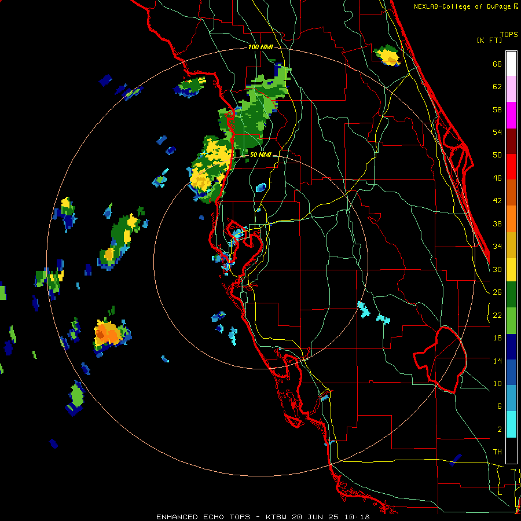The height and width of the screenshot is (521, 521).
Task: Click the 26 legend value
Action: pos(497,292)
